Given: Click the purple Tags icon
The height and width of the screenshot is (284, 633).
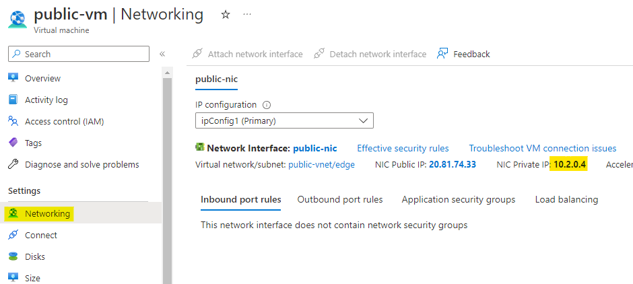Looking at the screenshot, I should coord(13,143).
